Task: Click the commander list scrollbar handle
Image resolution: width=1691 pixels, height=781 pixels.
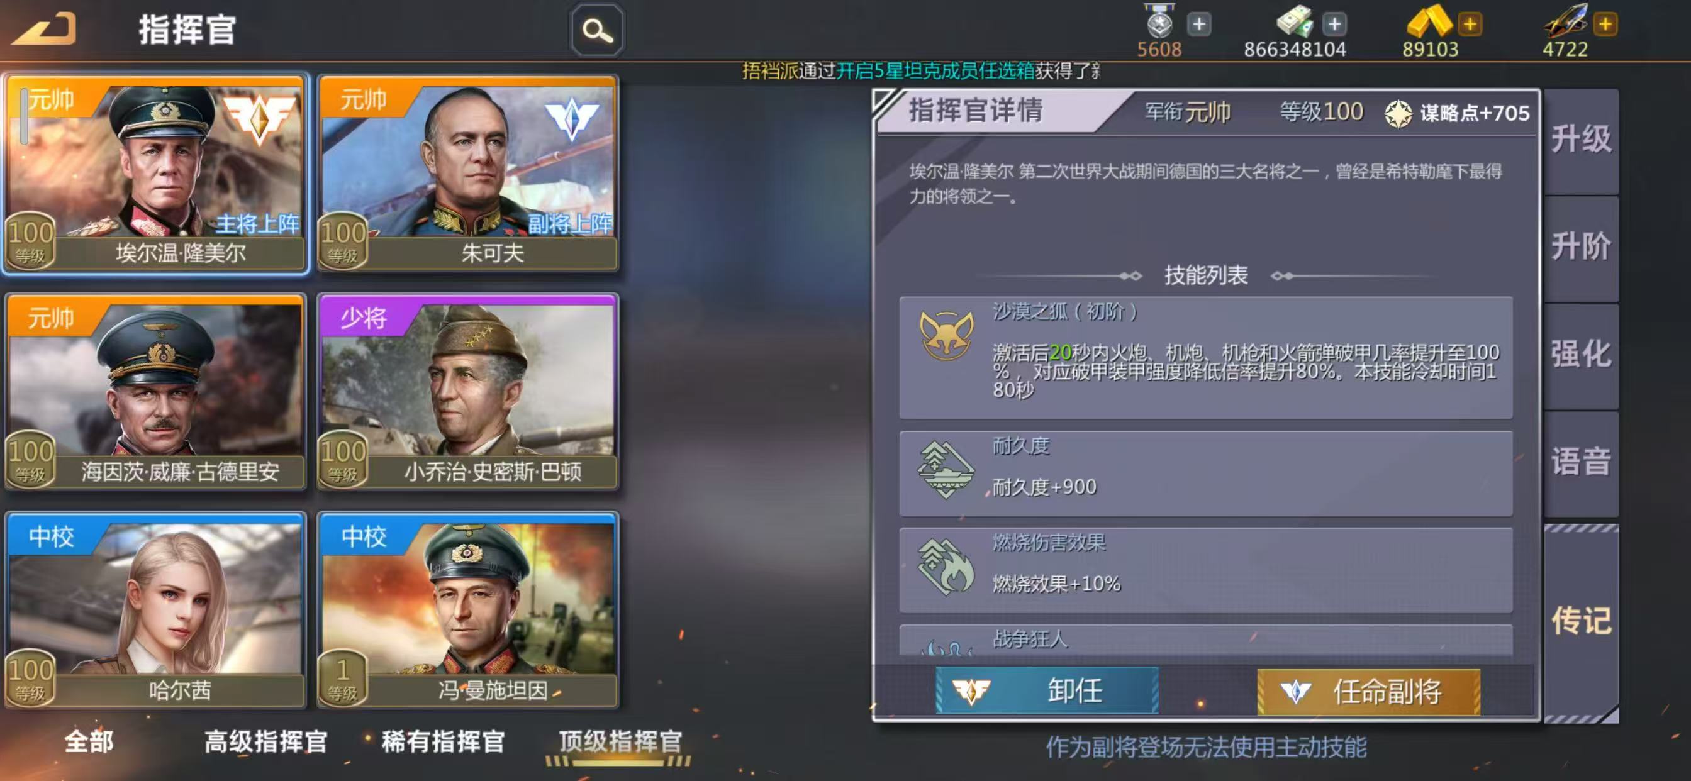Action: 25,116
